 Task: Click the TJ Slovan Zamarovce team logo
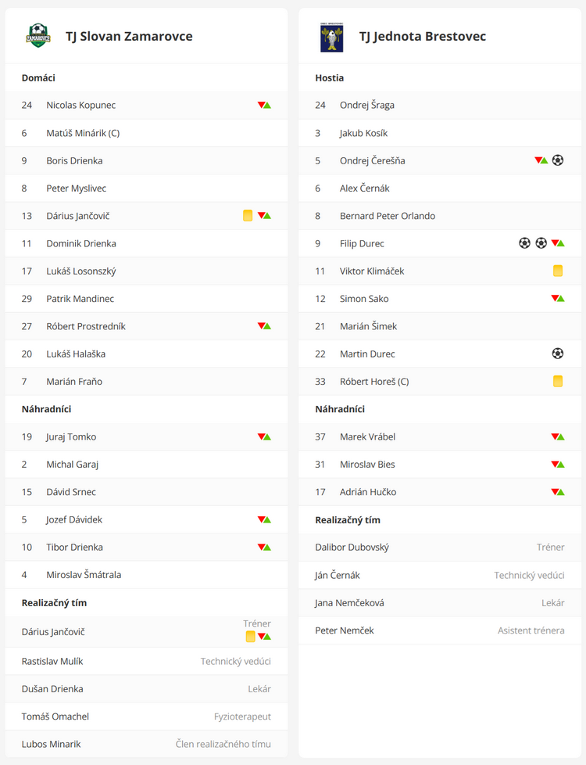tap(38, 36)
